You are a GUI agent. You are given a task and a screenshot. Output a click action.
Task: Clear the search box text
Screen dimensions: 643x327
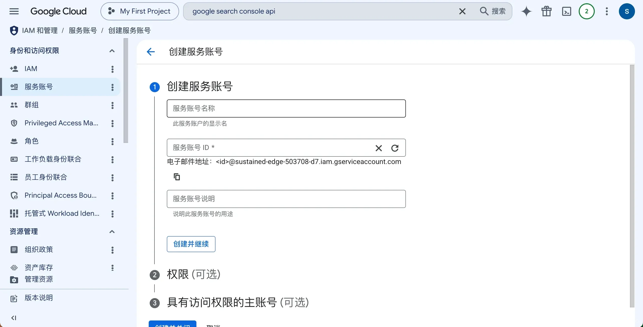462,11
